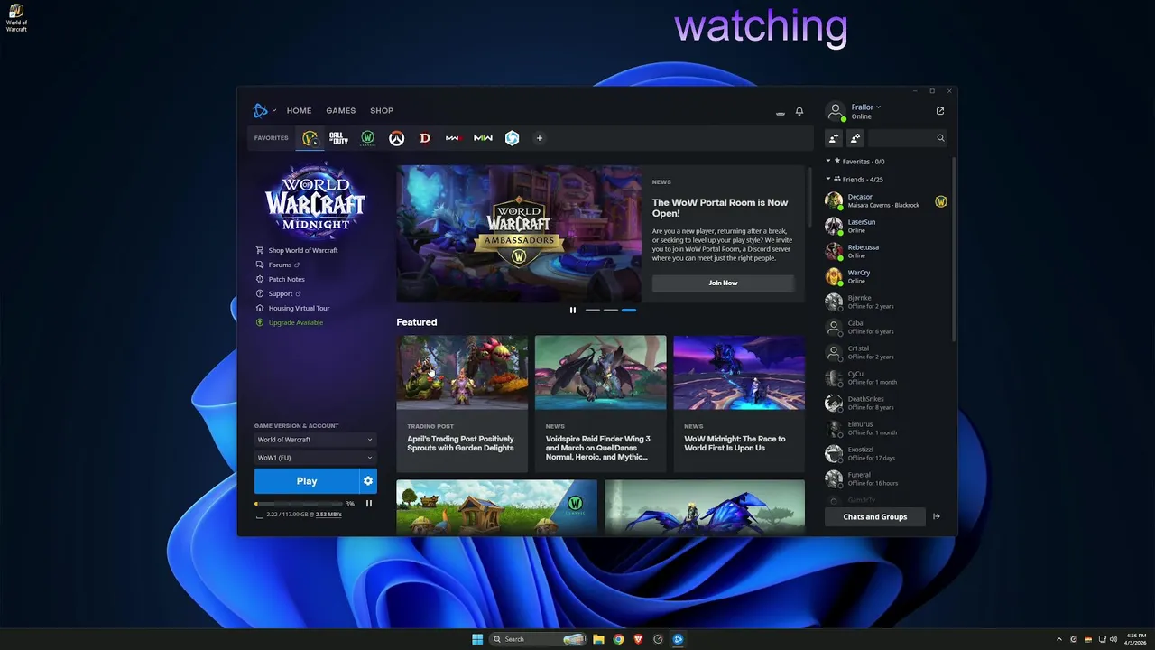Open Modern Warfare II from favorites
Screen dimensions: 1155x650
[x=483, y=138]
